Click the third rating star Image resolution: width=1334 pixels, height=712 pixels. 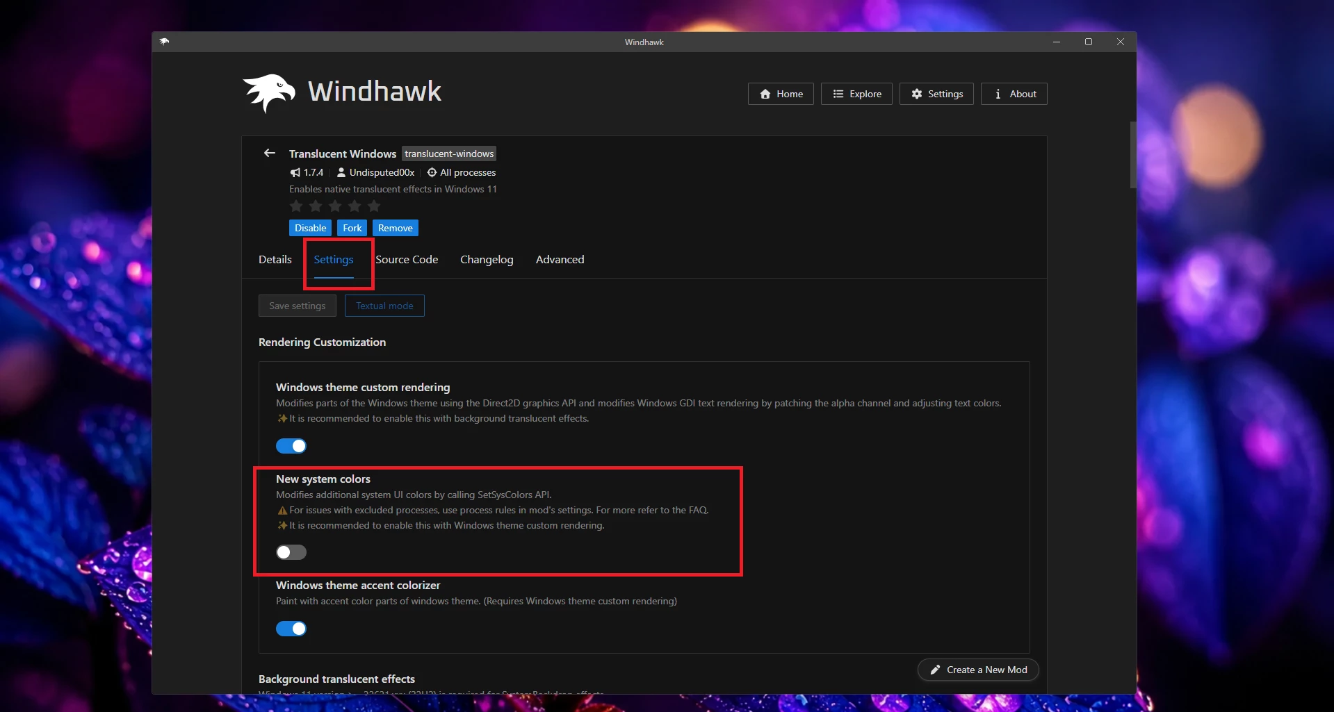point(335,206)
